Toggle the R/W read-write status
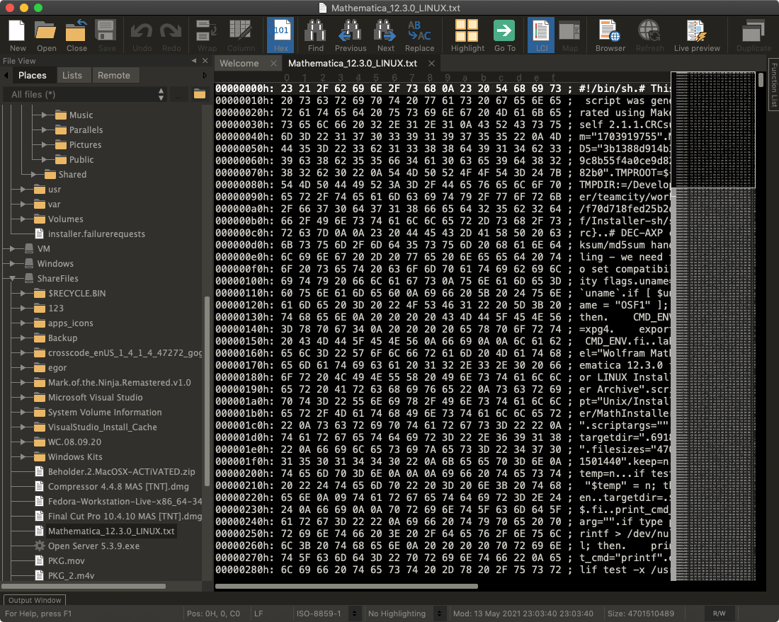Viewport: 779px width, 622px height. [720, 614]
